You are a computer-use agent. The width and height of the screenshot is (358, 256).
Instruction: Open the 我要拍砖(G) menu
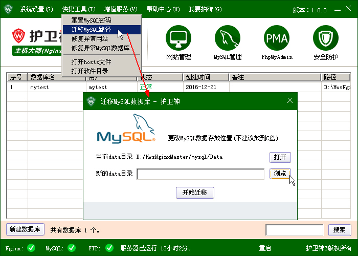(x=205, y=9)
